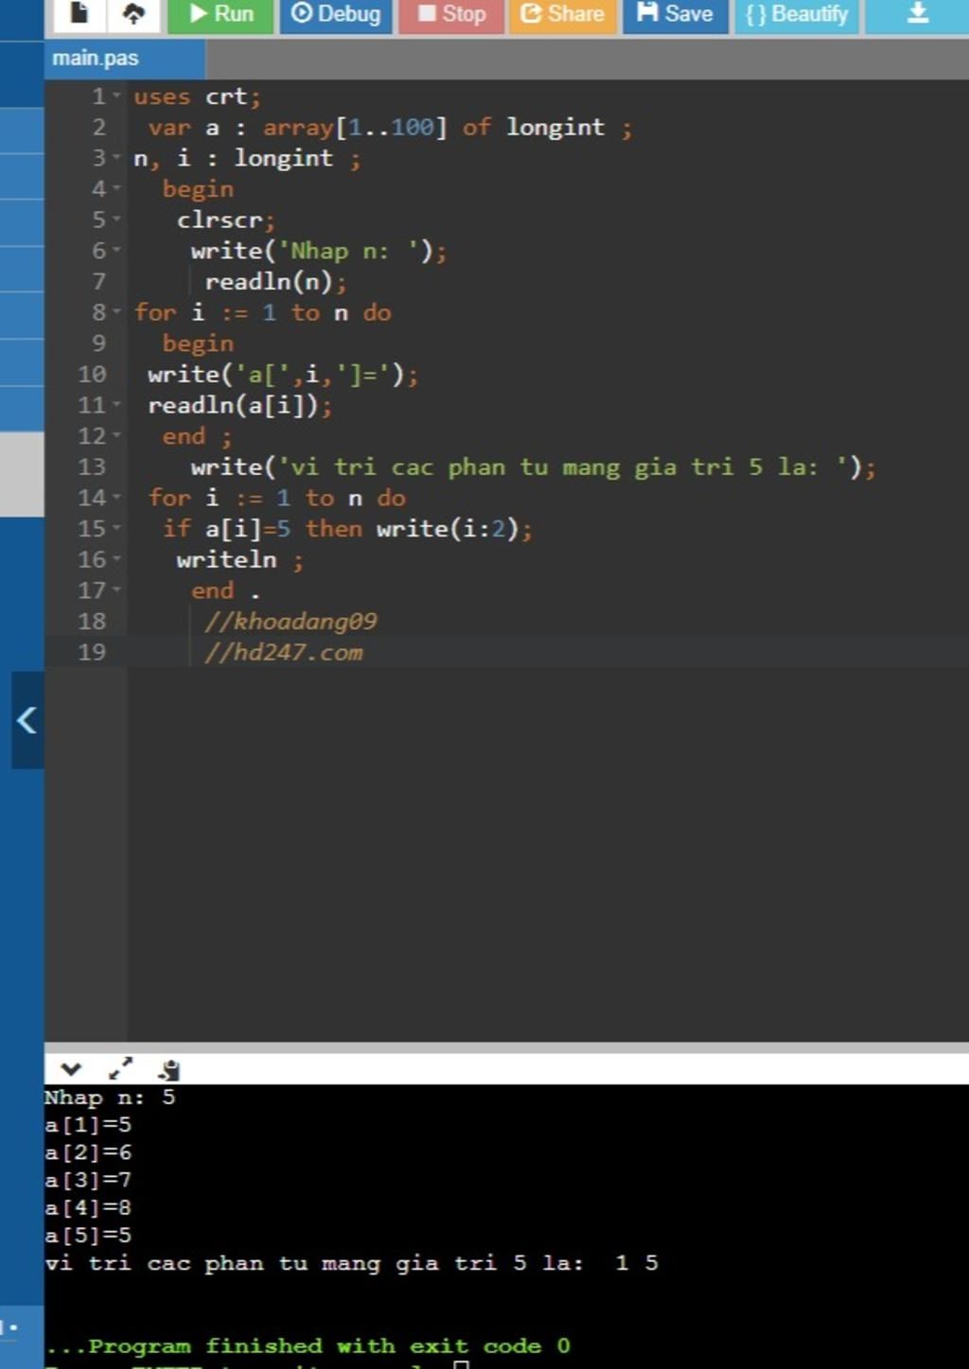Start the Debug session

[335, 13]
